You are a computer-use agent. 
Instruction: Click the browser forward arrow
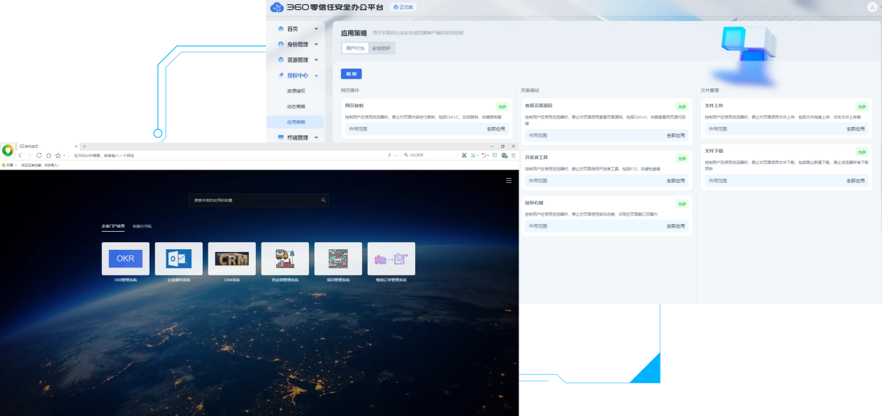pos(29,155)
